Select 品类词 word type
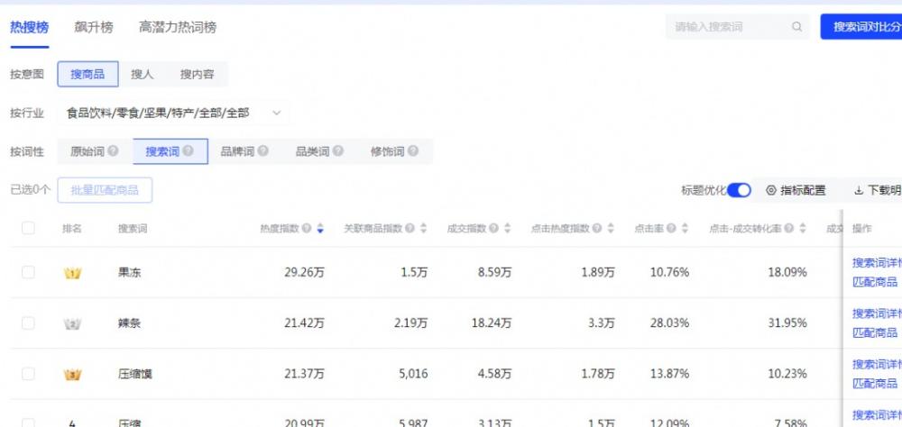The width and height of the screenshot is (902, 427). point(320,151)
